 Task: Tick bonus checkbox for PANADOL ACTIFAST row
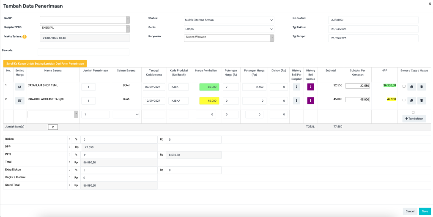tap(404, 100)
